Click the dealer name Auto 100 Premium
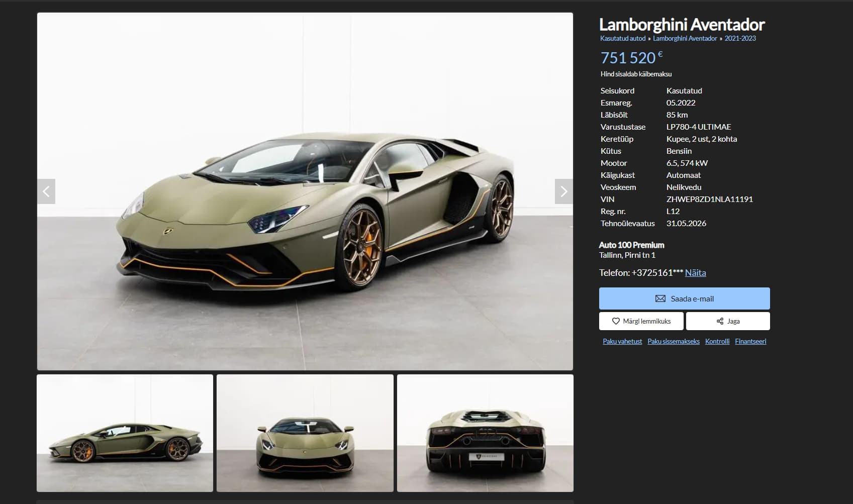The height and width of the screenshot is (504, 853). pyautogui.click(x=631, y=245)
